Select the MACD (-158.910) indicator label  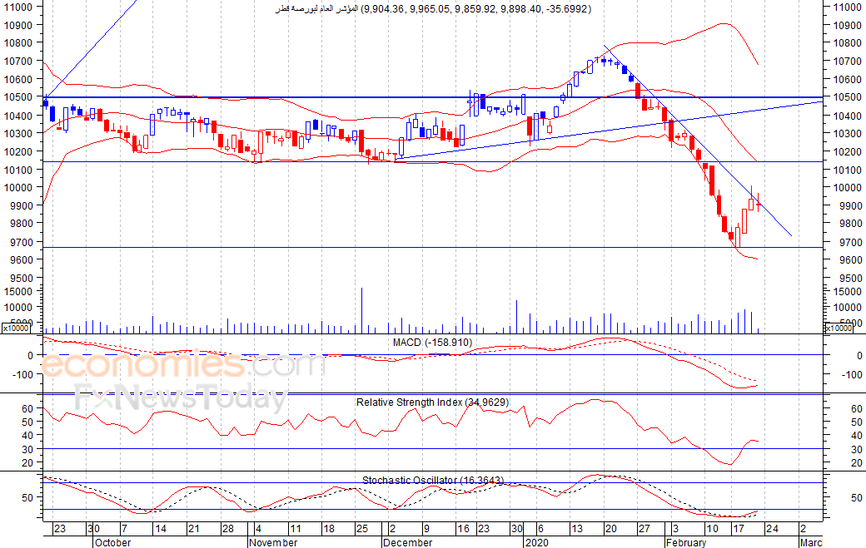click(432, 343)
